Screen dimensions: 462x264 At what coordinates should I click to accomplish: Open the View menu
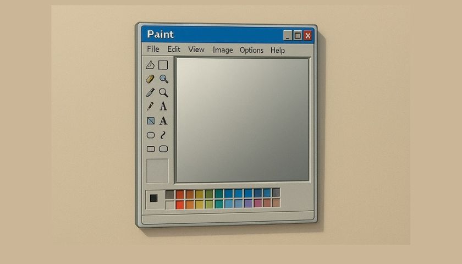(196, 50)
